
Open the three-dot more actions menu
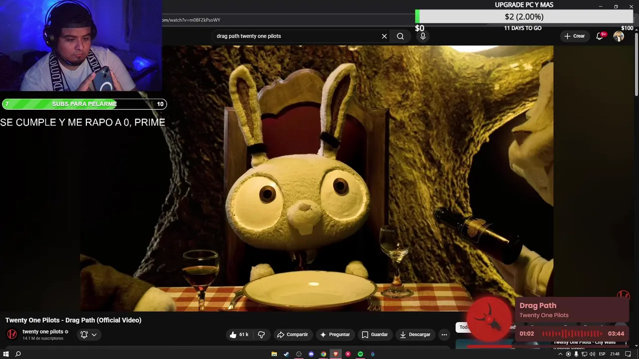coord(444,335)
